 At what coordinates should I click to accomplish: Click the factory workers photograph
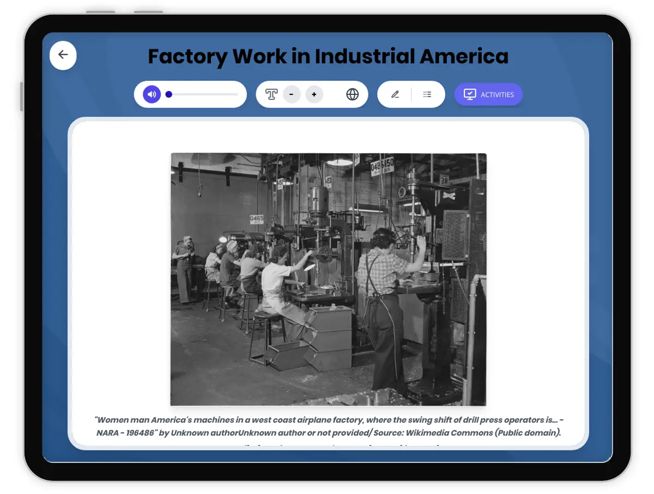click(x=328, y=279)
